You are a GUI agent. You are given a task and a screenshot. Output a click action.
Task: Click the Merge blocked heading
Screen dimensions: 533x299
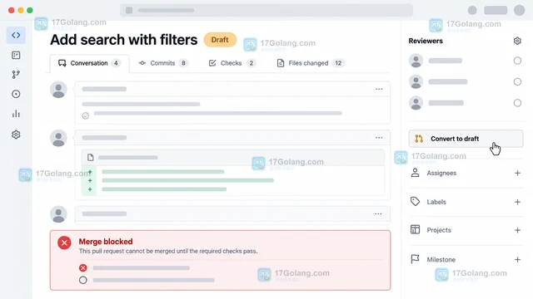pyautogui.click(x=106, y=242)
